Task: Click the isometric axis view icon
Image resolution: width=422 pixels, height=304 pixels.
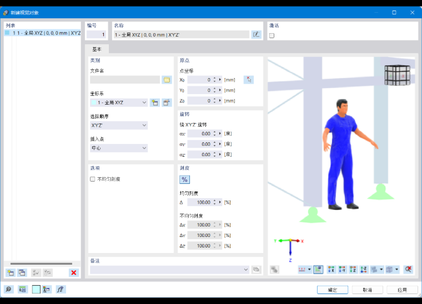Action: pyautogui.click(x=364, y=269)
